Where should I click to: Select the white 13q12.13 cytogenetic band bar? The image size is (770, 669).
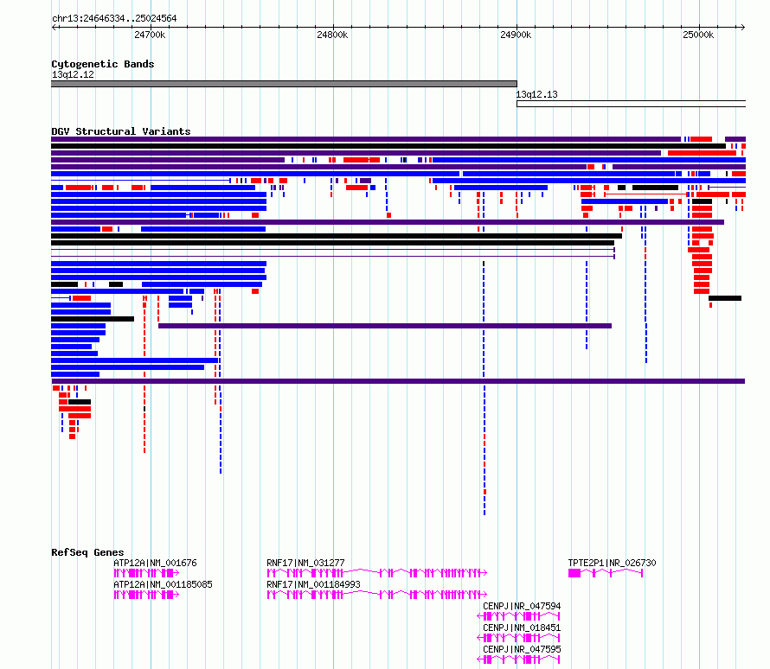click(631, 104)
